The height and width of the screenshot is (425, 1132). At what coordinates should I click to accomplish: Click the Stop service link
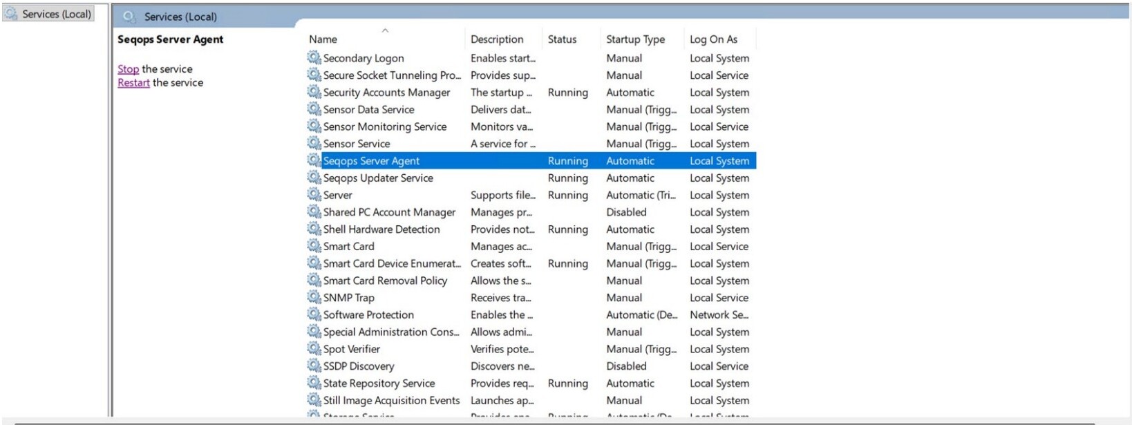[x=128, y=69]
